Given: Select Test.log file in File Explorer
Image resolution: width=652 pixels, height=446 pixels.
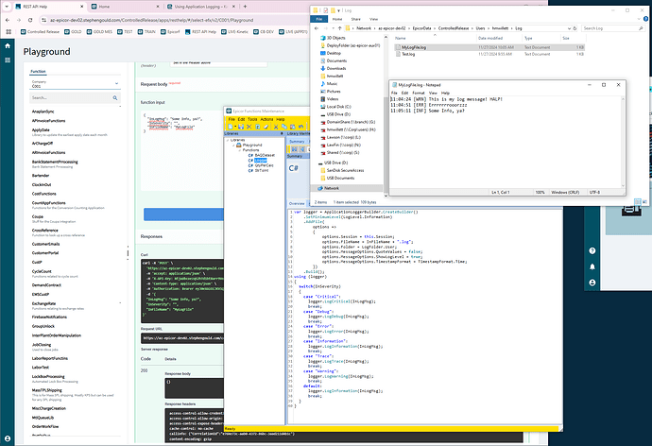Looking at the screenshot, I should [408, 54].
